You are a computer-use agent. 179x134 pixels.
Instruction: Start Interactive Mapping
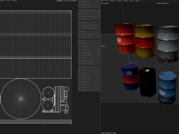click(89, 25)
